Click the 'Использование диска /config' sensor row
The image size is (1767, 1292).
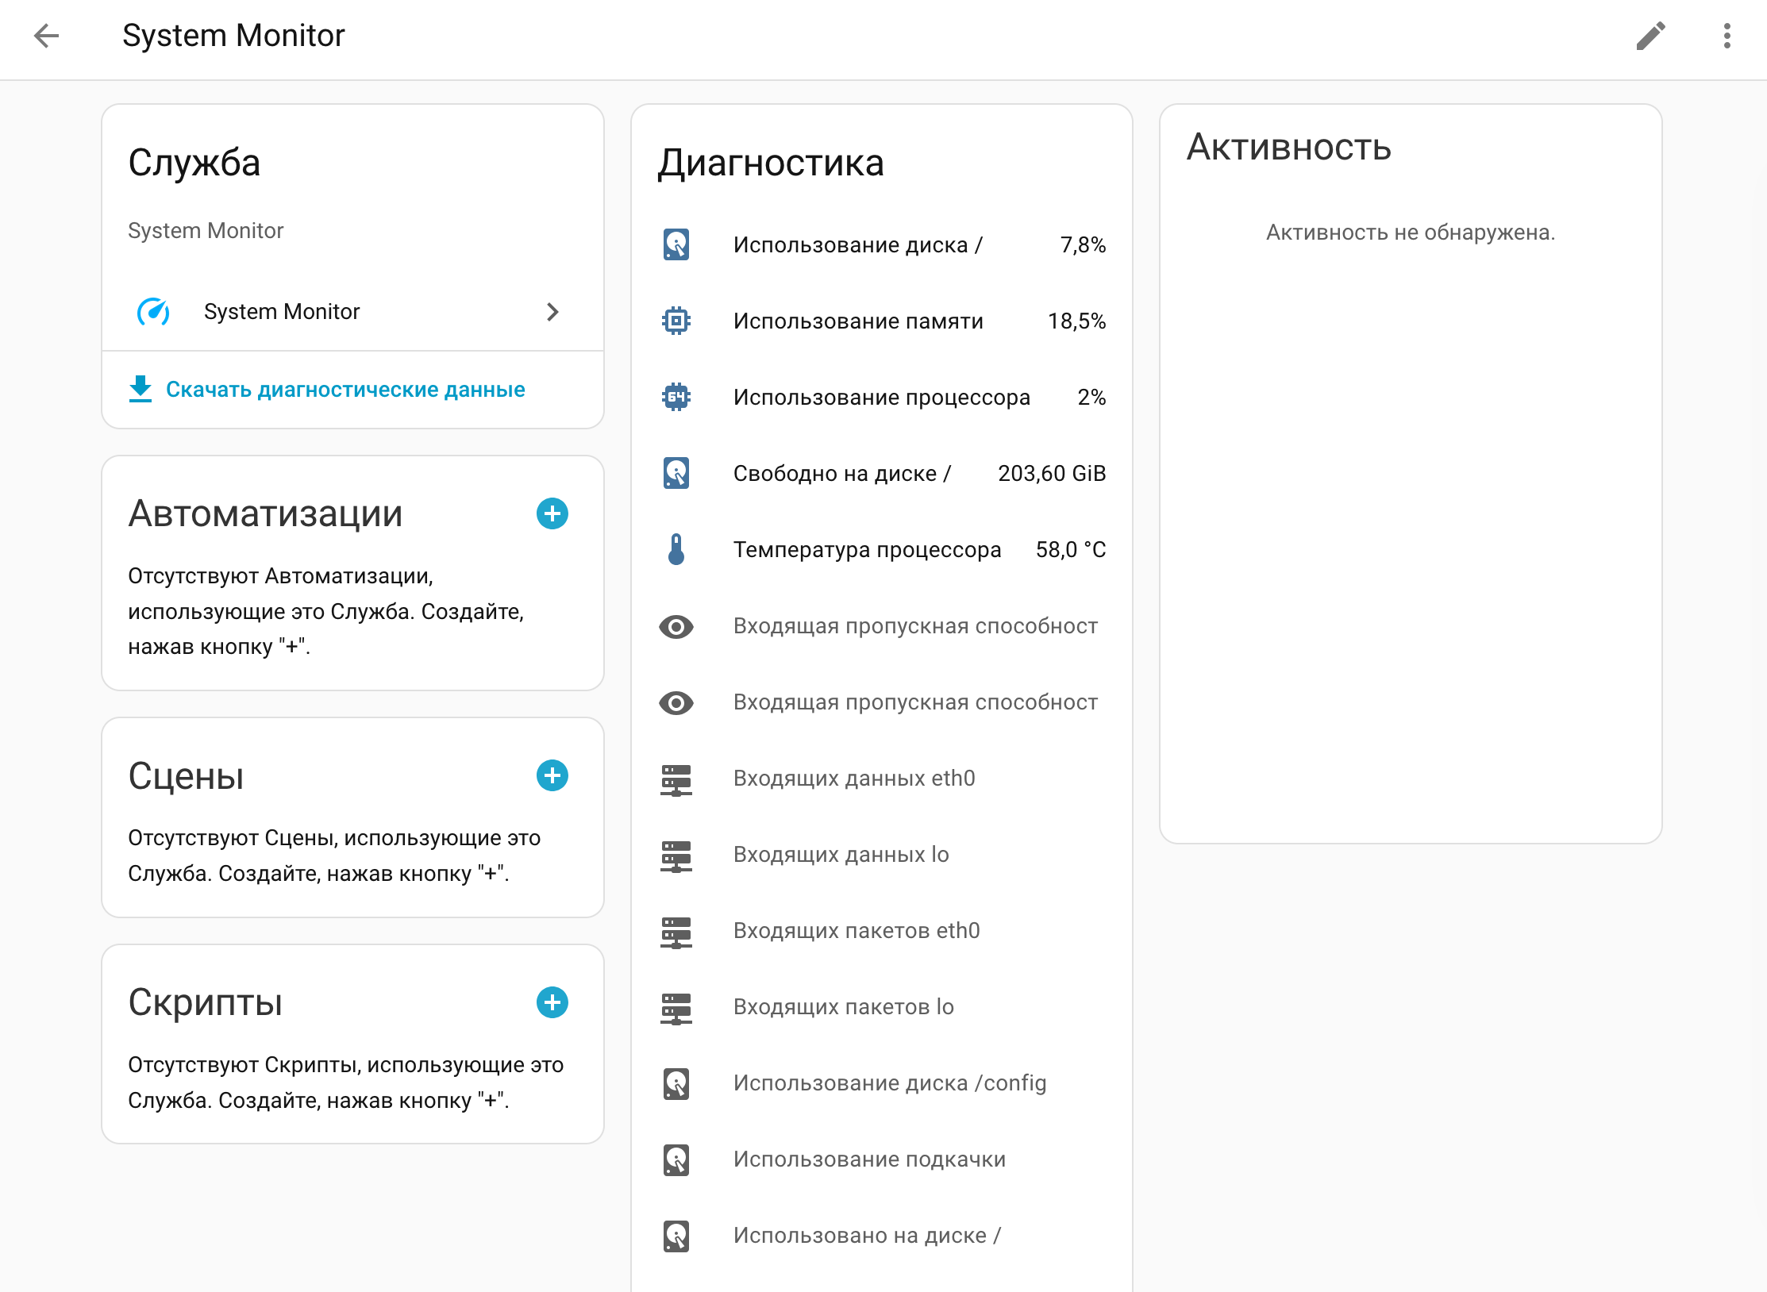890,1082
